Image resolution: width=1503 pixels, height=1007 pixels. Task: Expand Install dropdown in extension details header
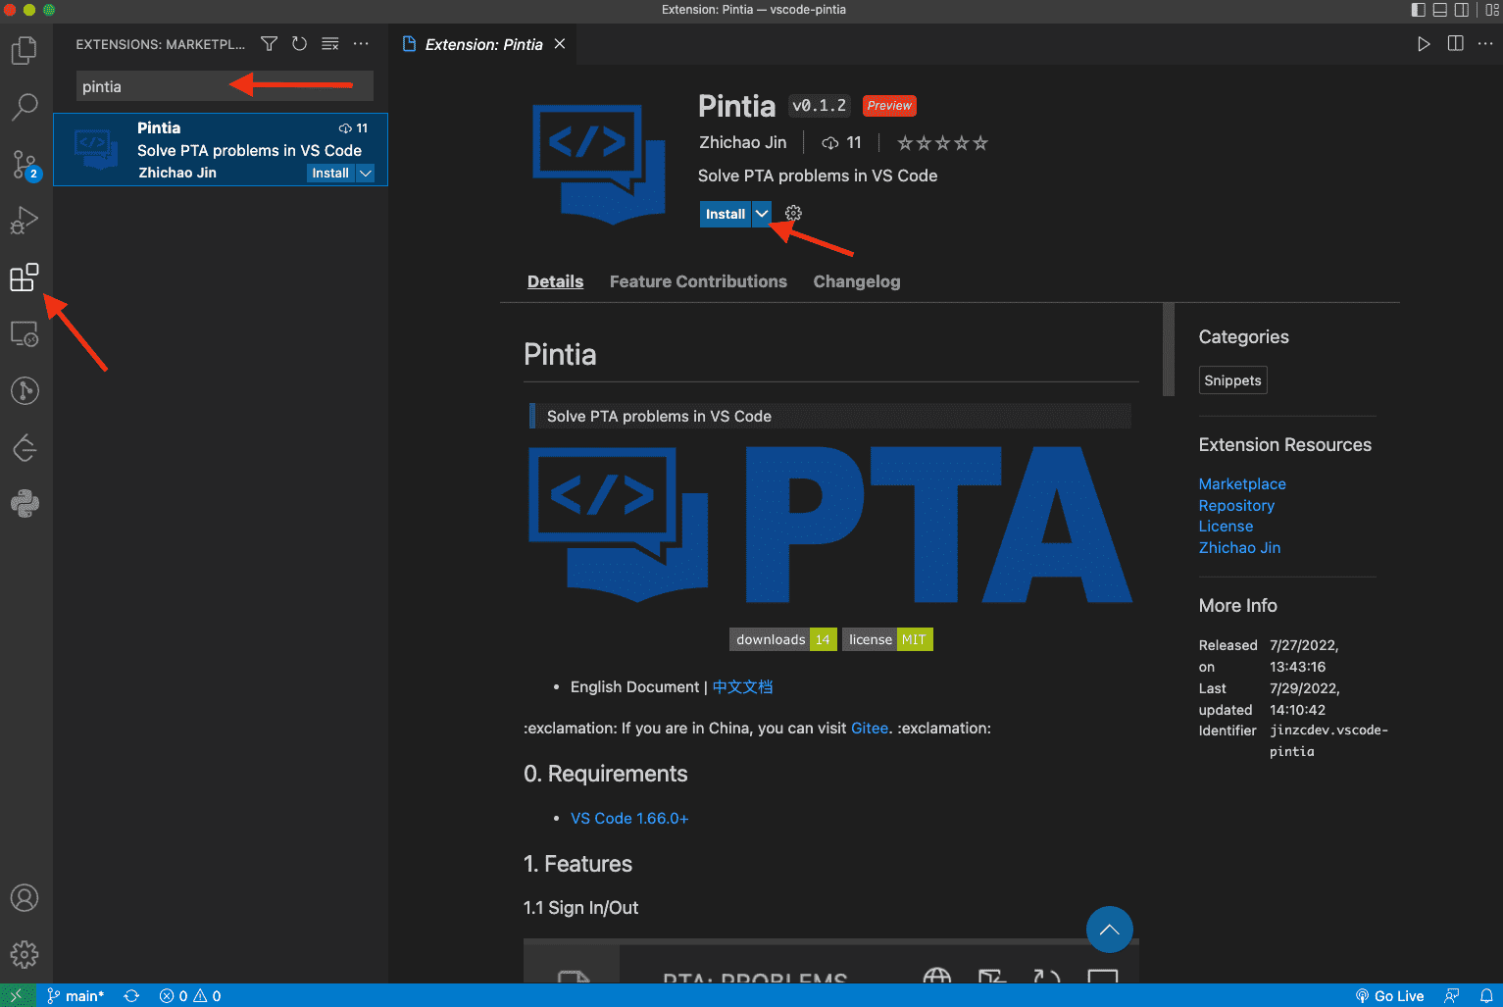pos(762,214)
